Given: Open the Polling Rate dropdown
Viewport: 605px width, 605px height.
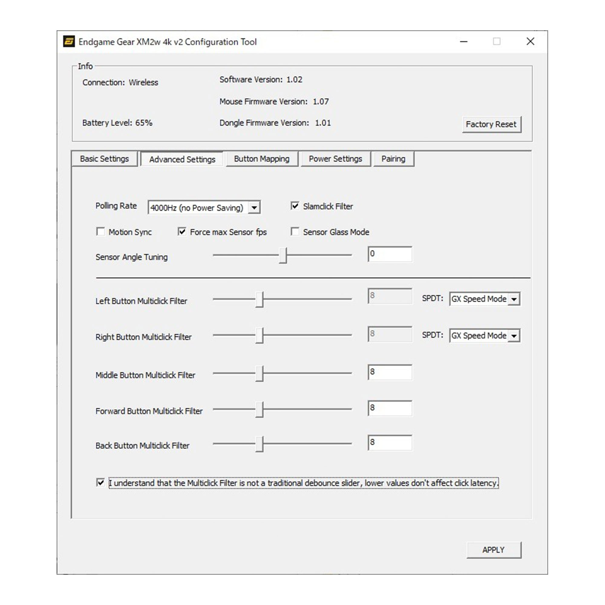Looking at the screenshot, I should tap(254, 207).
